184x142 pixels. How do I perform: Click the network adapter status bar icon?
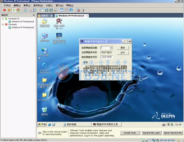click(x=153, y=140)
